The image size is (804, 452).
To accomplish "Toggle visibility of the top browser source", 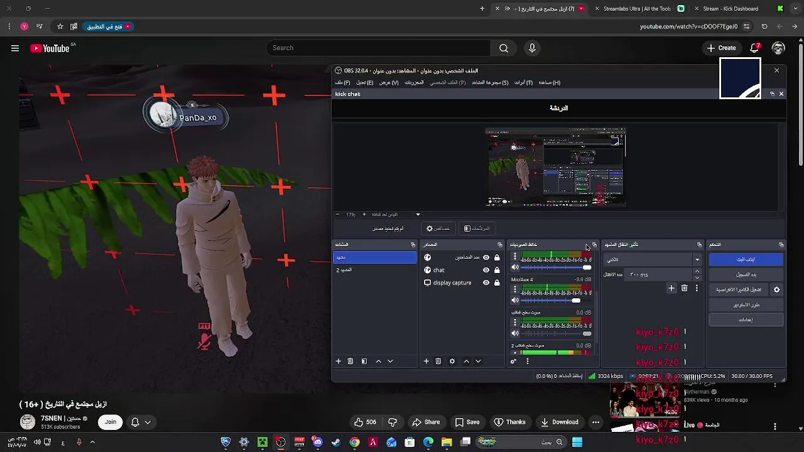I will [x=486, y=258].
